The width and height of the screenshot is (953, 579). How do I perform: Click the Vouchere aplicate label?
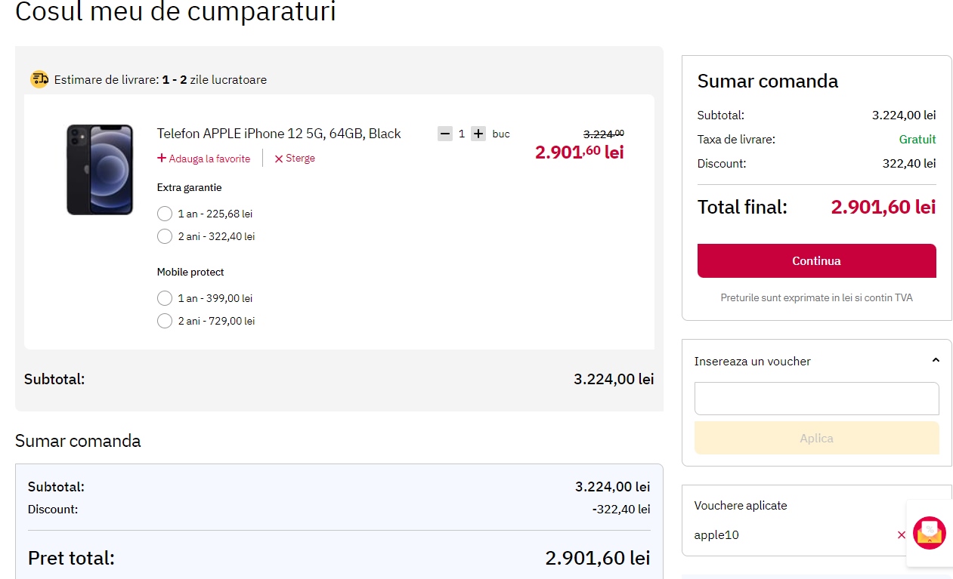[741, 506]
